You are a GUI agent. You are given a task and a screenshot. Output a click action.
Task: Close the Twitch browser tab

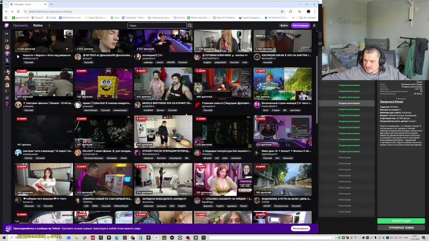click(45, 4)
